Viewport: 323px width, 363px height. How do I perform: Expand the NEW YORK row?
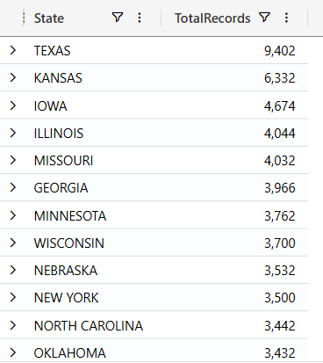tap(12, 297)
